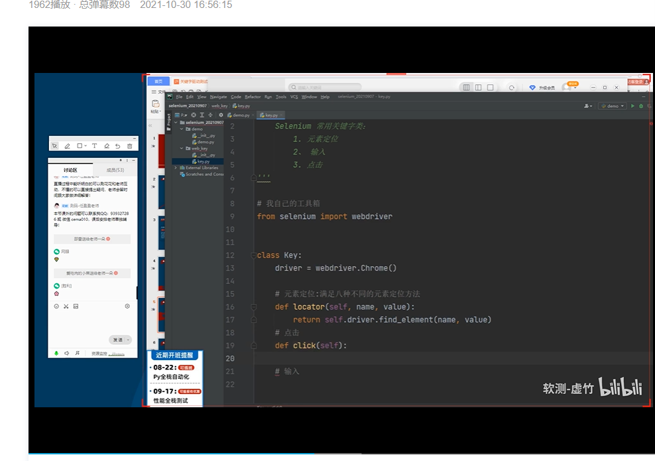Switch to the 讨论区 discussion tab
The image size is (655, 461).
(x=70, y=170)
